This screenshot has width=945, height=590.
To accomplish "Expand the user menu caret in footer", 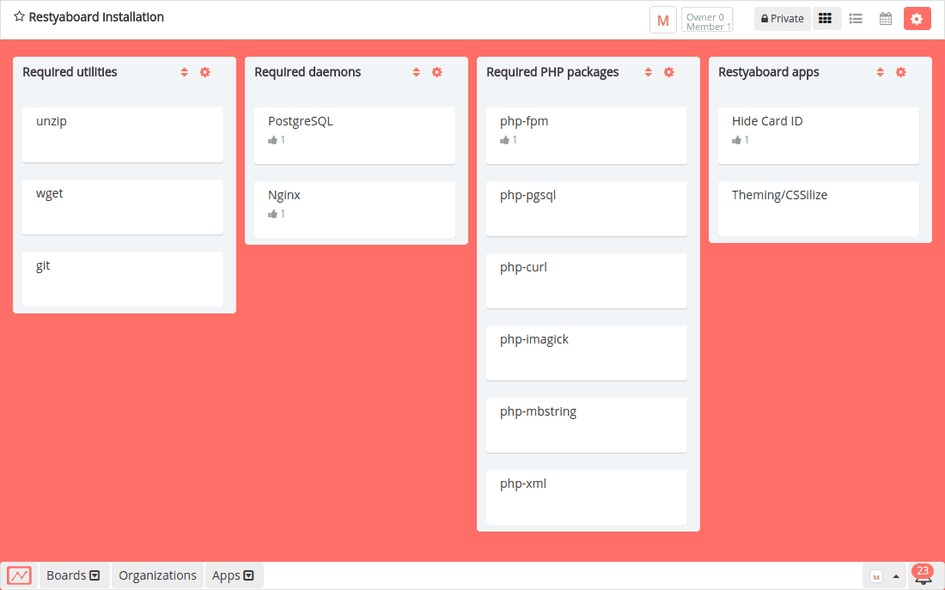I will point(896,577).
